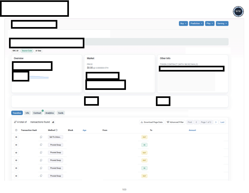The image size is (249, 193).
Task: Copy hash of first Proxied Swap row
Action: pos(41,145)
